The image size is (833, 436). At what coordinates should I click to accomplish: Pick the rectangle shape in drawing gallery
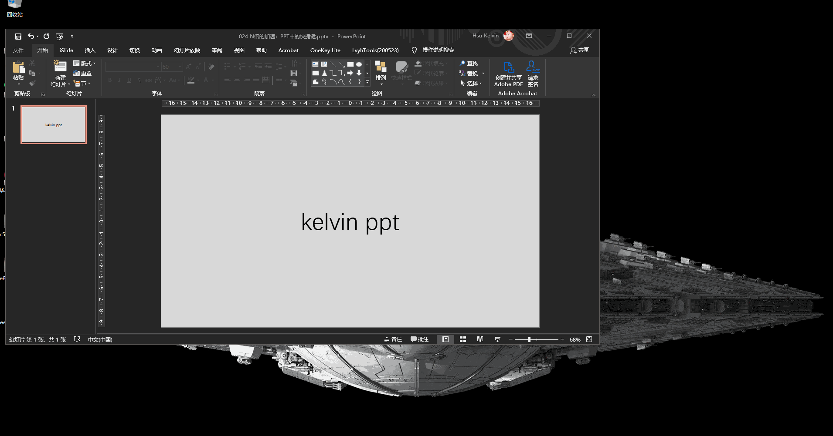(350, 64)
